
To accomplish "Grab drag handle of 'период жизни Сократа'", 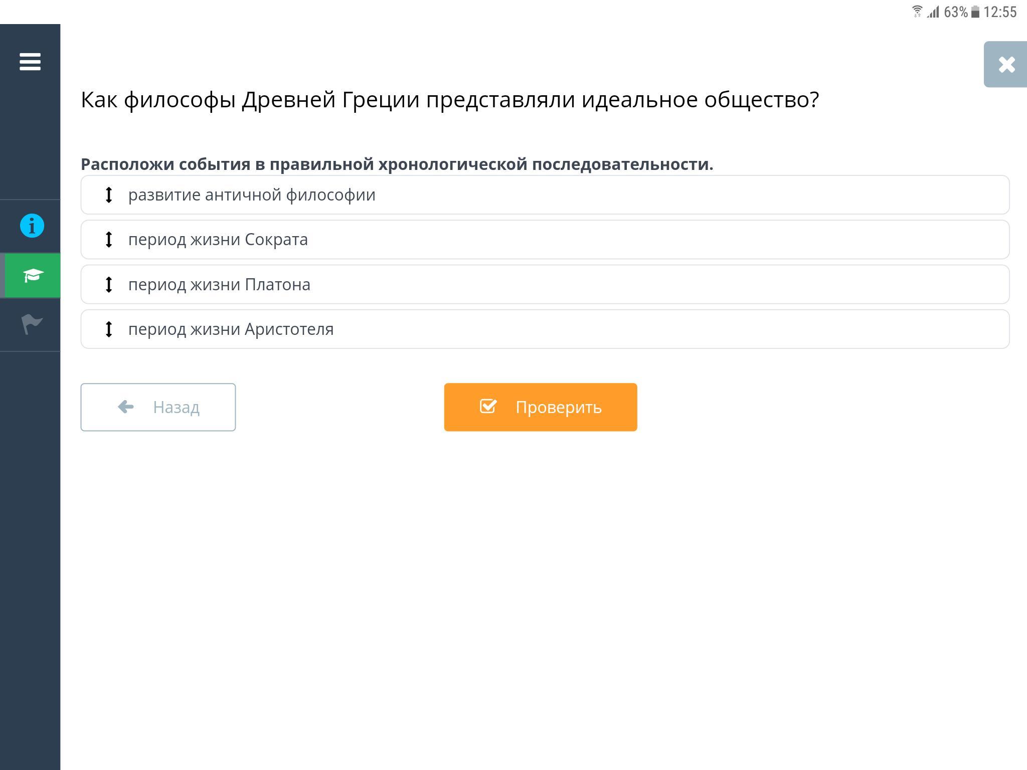I will (109, 240).
